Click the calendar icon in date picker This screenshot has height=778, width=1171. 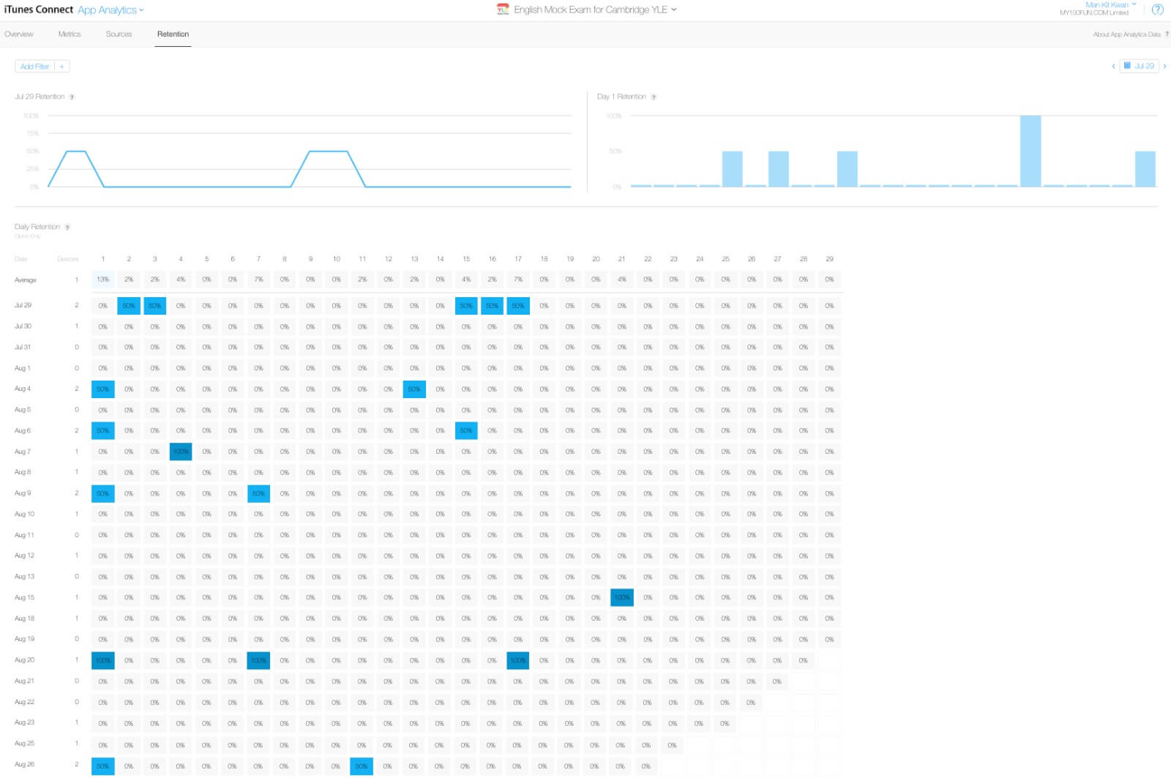pyautogui.click(x=1127, y=66)
